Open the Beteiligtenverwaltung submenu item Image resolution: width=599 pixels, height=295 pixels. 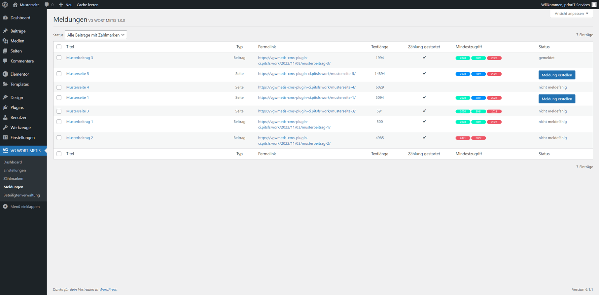(21, 195)
